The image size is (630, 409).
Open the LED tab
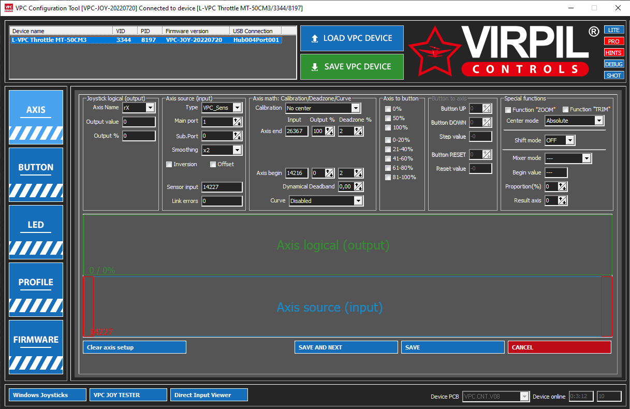[36, 232]
